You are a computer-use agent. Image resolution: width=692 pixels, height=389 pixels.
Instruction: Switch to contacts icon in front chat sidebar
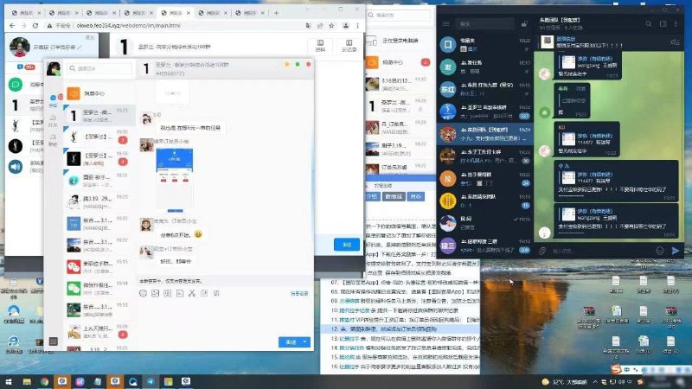pos(53,119)
